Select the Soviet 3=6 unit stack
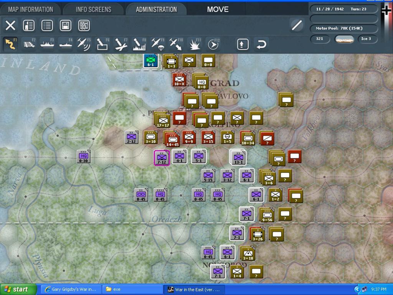This screenshot has width=393, height=295. click(268, 177)
